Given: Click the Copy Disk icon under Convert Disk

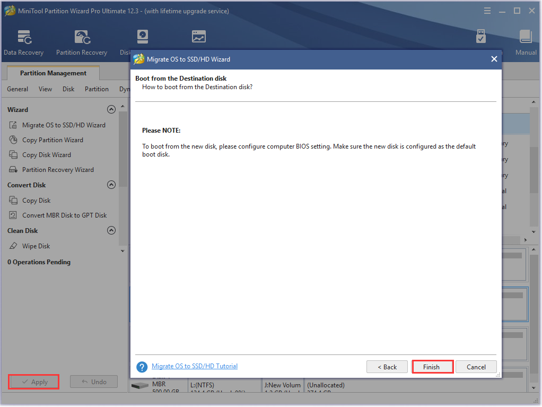Looking at the screenshot, I should click(13, 200).
